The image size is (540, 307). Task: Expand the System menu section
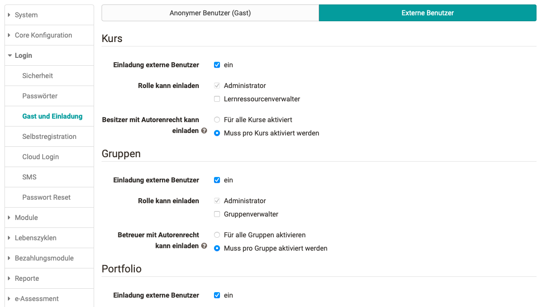(x=26, y=15)
